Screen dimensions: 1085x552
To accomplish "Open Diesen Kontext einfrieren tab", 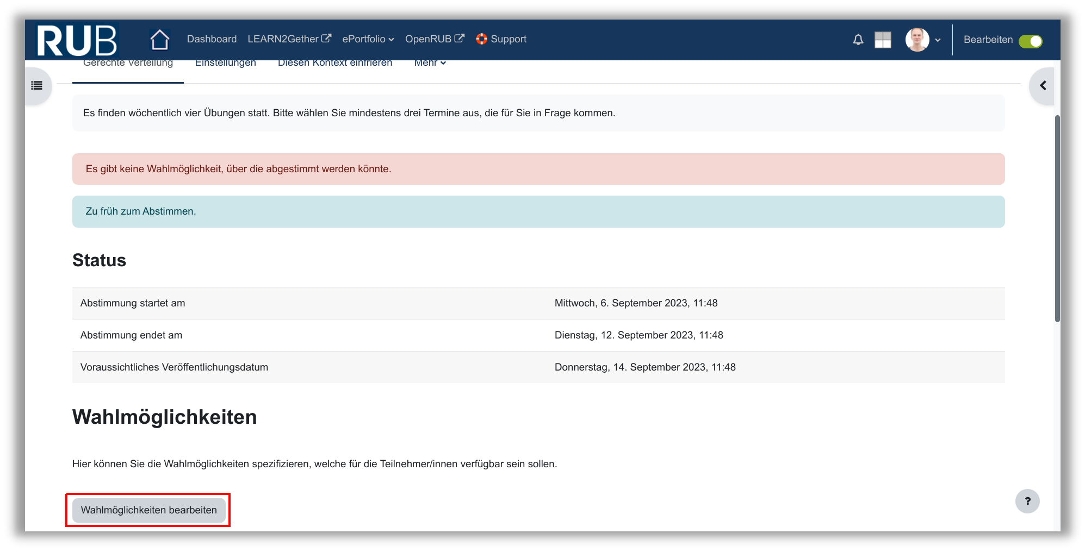I will click(334, 63).
